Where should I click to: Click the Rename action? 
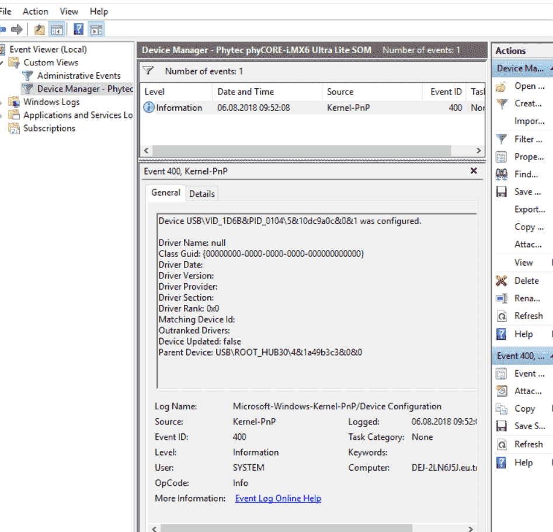[x=518, y=298]
